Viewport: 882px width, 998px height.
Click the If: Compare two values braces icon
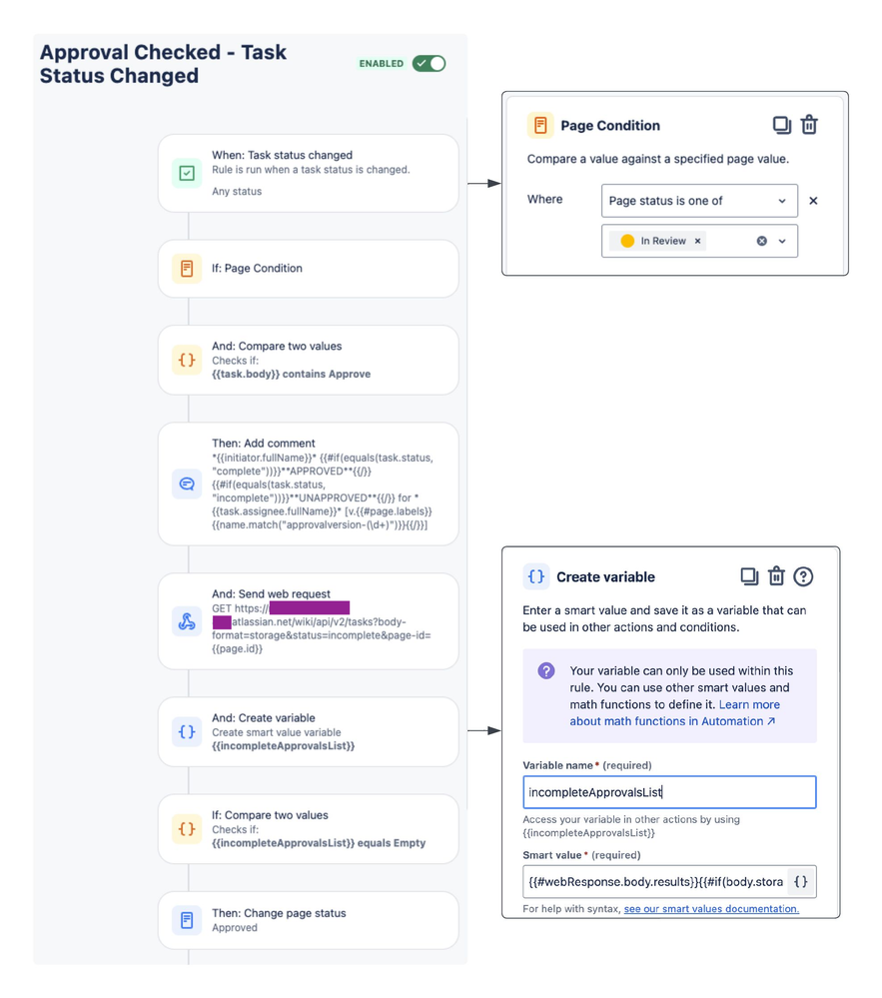tap(187, 829)
